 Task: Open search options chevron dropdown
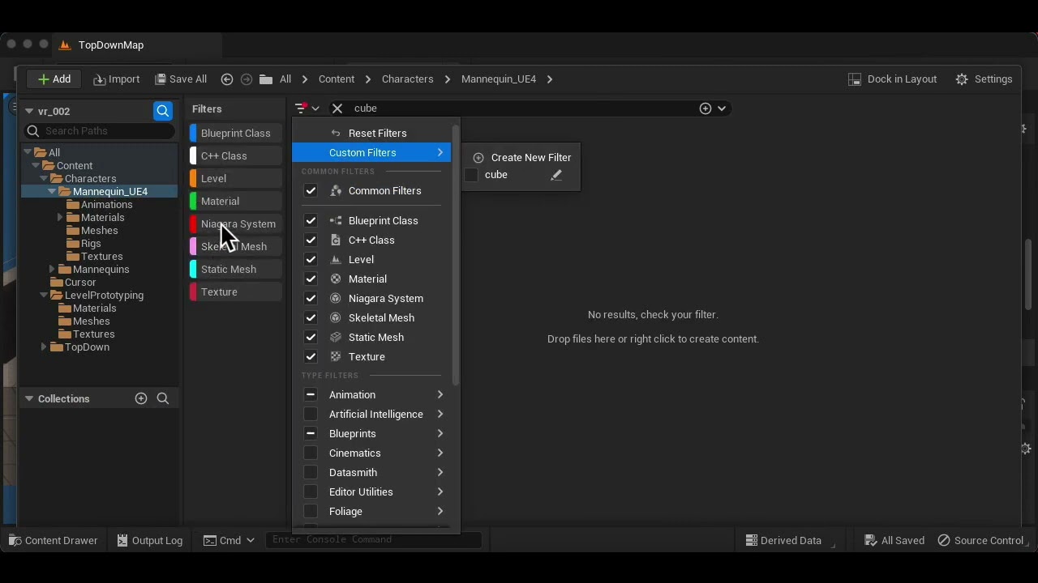click(x=722, y=108)
